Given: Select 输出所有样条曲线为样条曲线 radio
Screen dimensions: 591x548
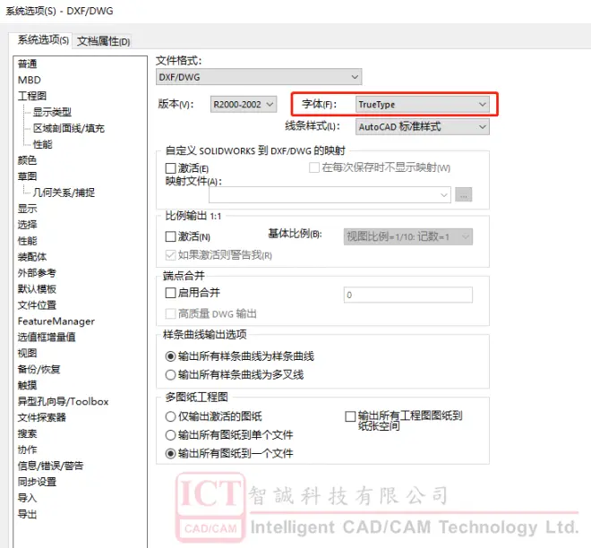Looking at the screenshot, I should (x=170, y=356).
